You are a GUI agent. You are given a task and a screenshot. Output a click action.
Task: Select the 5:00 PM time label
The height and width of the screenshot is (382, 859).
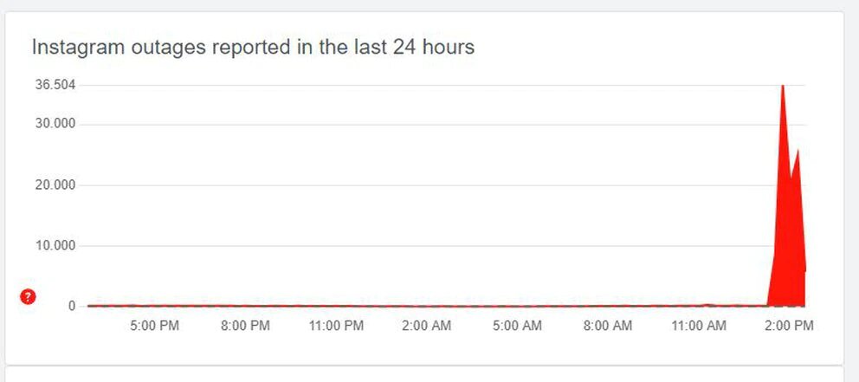tap(154, 327)
